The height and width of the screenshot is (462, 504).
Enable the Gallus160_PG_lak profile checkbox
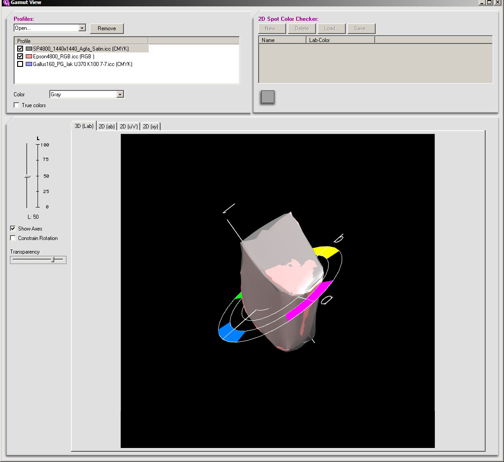point(20,64)
